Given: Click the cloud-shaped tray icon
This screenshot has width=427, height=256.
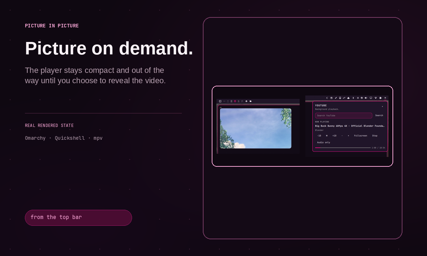Looking at the screenshot, I should pyautogui.click(x=348, y=98).
